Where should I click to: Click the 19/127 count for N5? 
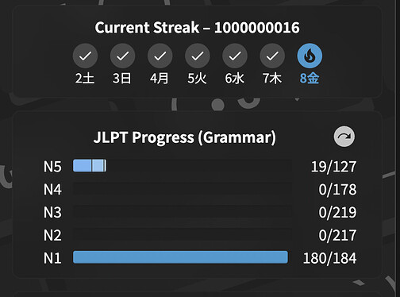(333, 167)
